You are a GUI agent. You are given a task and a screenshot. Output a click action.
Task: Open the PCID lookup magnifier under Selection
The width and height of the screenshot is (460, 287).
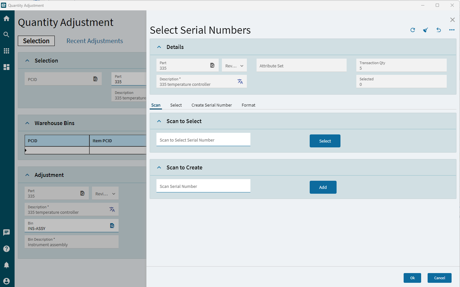tap(96, 79)
